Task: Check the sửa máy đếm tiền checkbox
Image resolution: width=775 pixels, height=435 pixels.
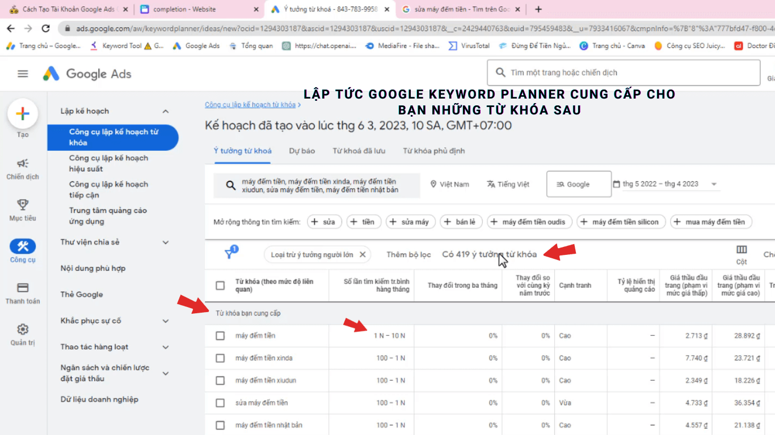Action: (220, 403)
